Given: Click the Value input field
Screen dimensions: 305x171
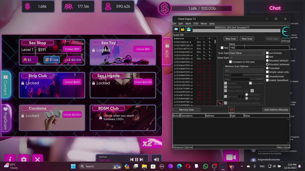Looking at the screenshot, I should click(259, 48).
